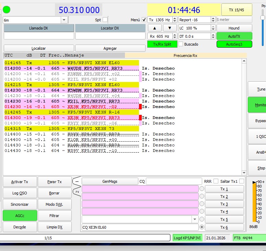Enable the Buscado checkbox

[181, 44]
